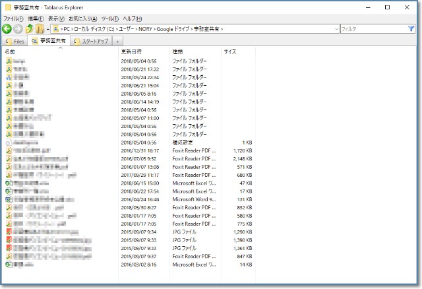
Task: Sort by 種類 column header
Action: click(178, 51)
